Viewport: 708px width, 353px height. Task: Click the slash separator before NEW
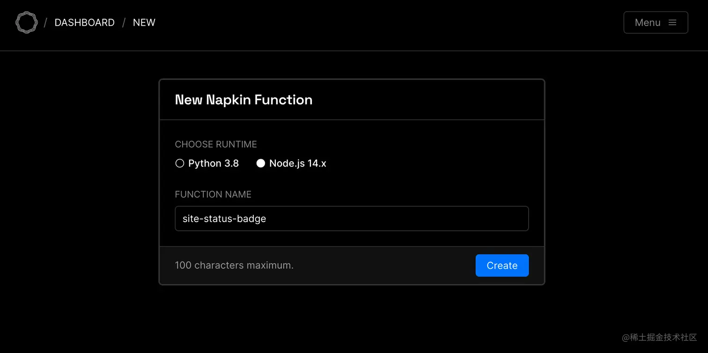click(124, 22)
